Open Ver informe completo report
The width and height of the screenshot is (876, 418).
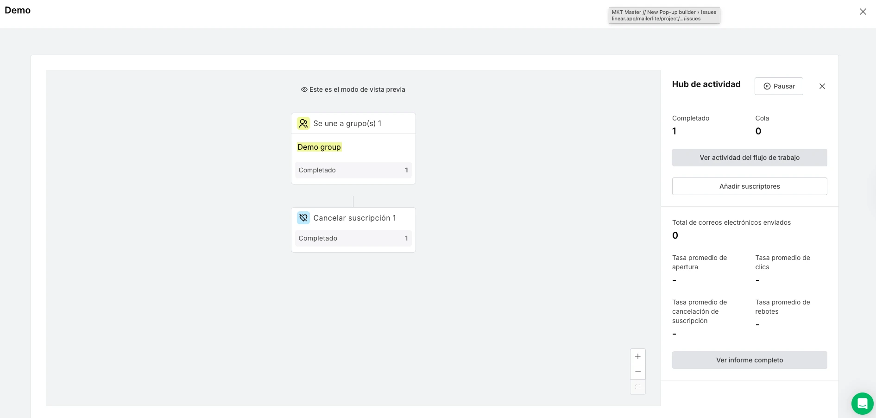coord(749,360)
